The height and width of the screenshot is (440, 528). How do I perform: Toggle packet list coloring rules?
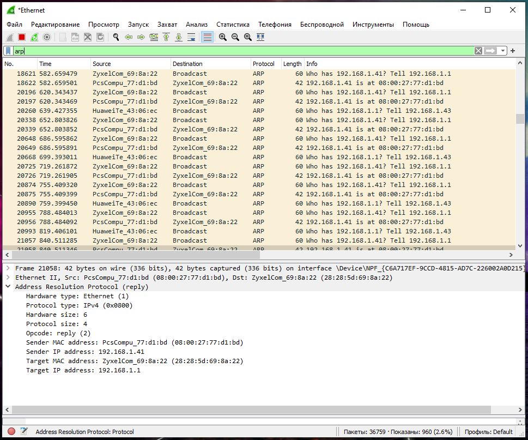coord(207,37)
